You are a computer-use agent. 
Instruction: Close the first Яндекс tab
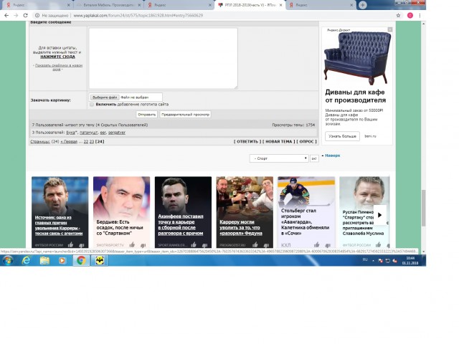point(69,5)
